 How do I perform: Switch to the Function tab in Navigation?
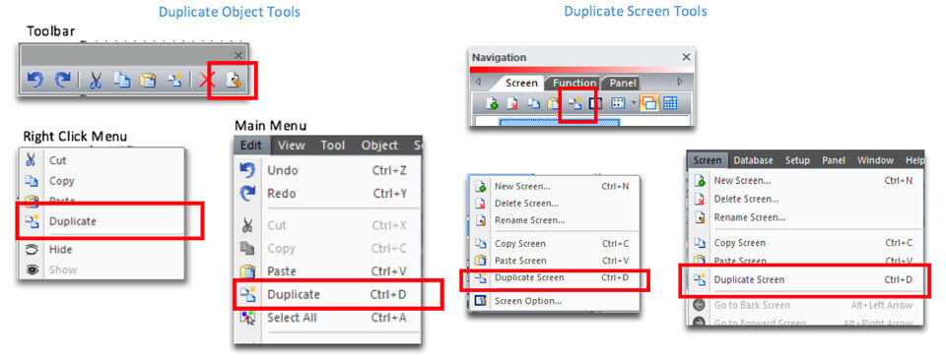click(x=574, y=84)
